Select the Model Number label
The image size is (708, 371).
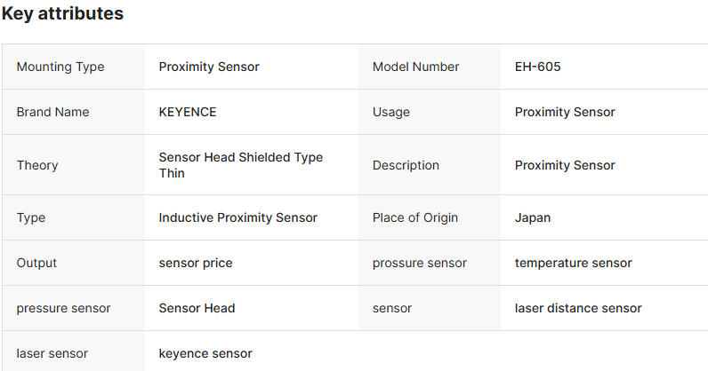[416, 67]
